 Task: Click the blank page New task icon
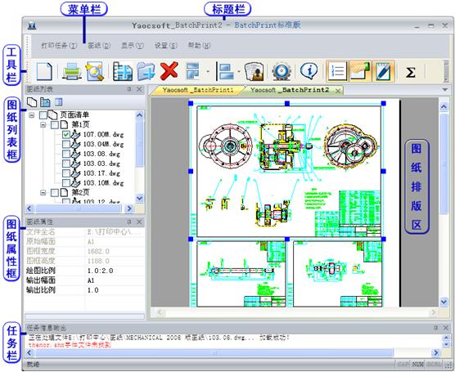[x=44, y=71]
